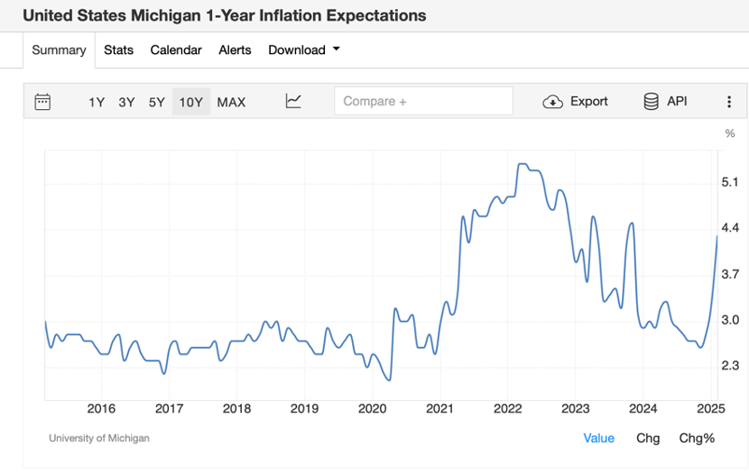Click the line chart type icon

tap(293, 101)
